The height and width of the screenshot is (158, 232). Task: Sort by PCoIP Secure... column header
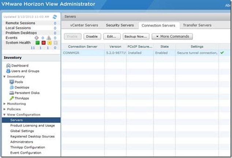click(x=140, y=46)
